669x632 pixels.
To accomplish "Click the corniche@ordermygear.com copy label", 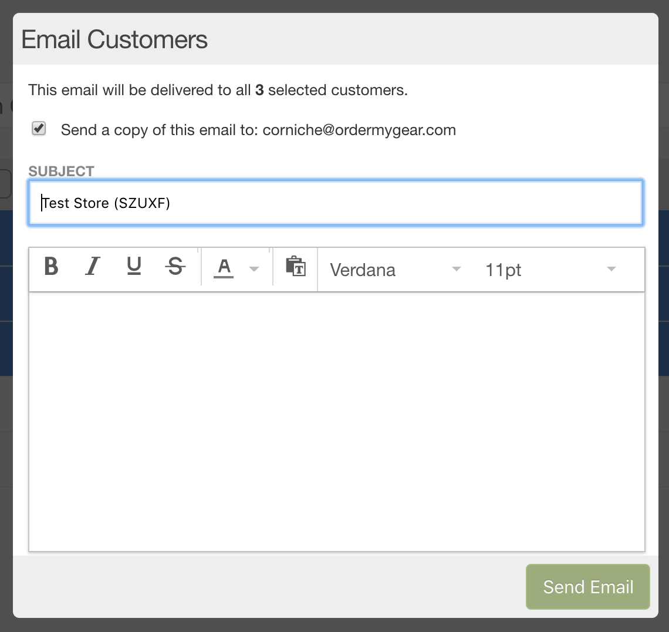I will point(259,130).
